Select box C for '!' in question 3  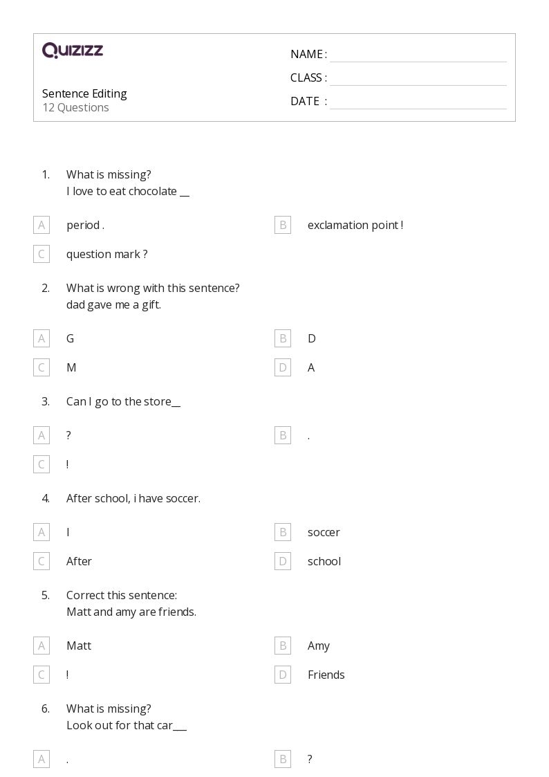[x=41, y=464]
